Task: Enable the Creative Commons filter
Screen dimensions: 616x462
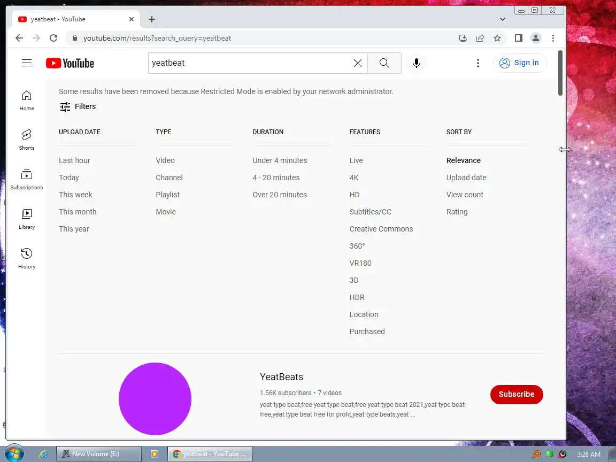Action: 381,229
